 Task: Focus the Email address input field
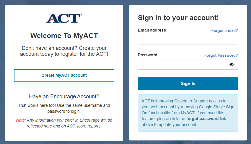tap(188, 40)
